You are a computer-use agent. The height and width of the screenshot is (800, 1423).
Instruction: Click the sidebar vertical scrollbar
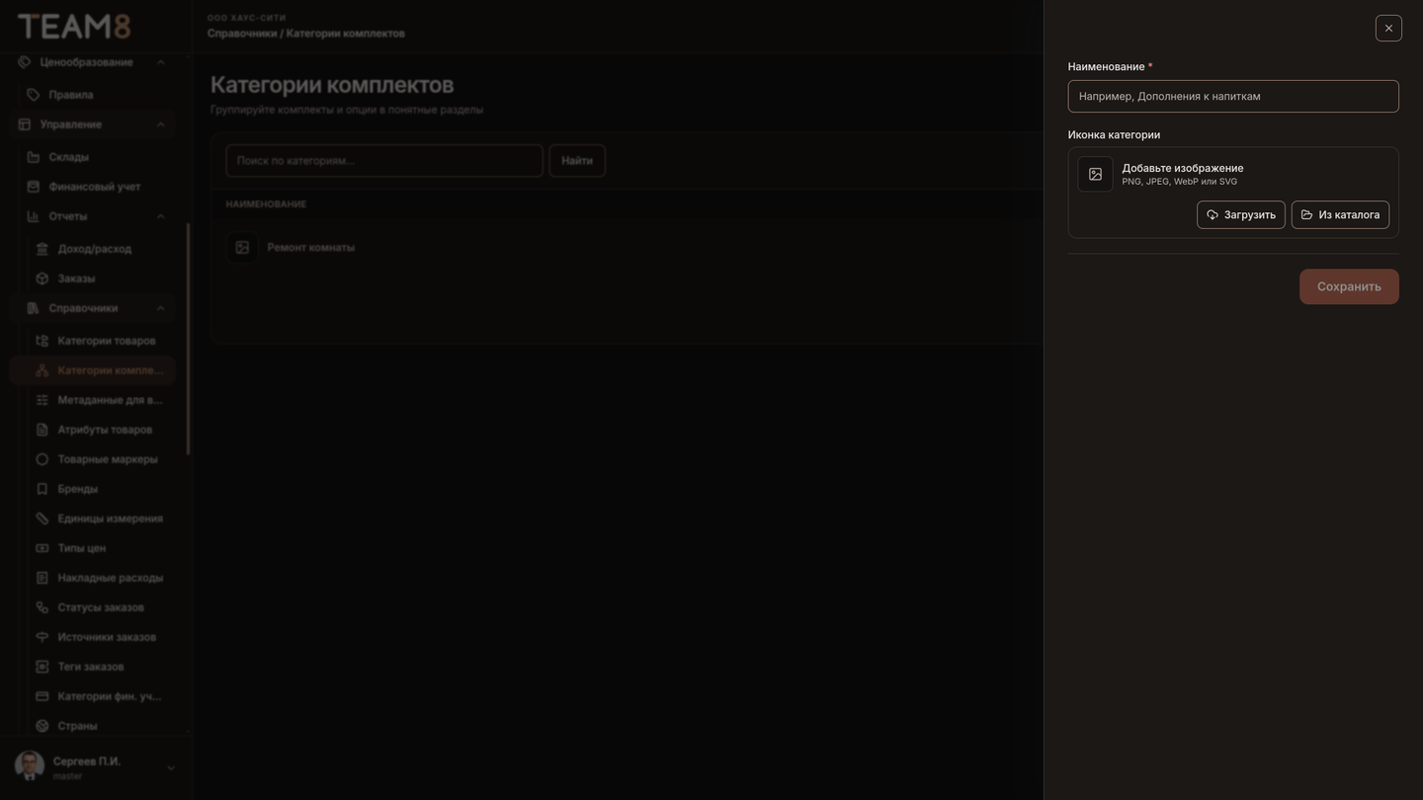point(188,339)
